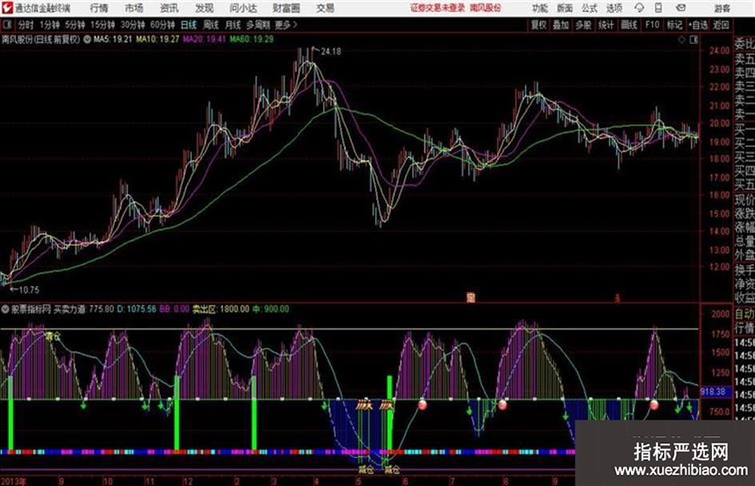Open the 财富圈 menu
The height and width of the screenshot is (486, 755).
(286, 8)
